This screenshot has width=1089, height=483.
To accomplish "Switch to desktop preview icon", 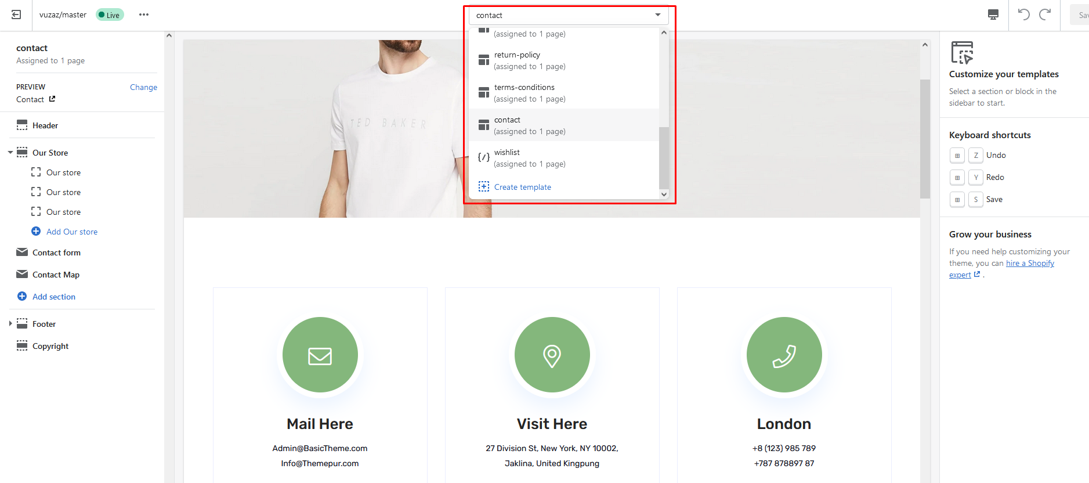I will coord(993,15).
